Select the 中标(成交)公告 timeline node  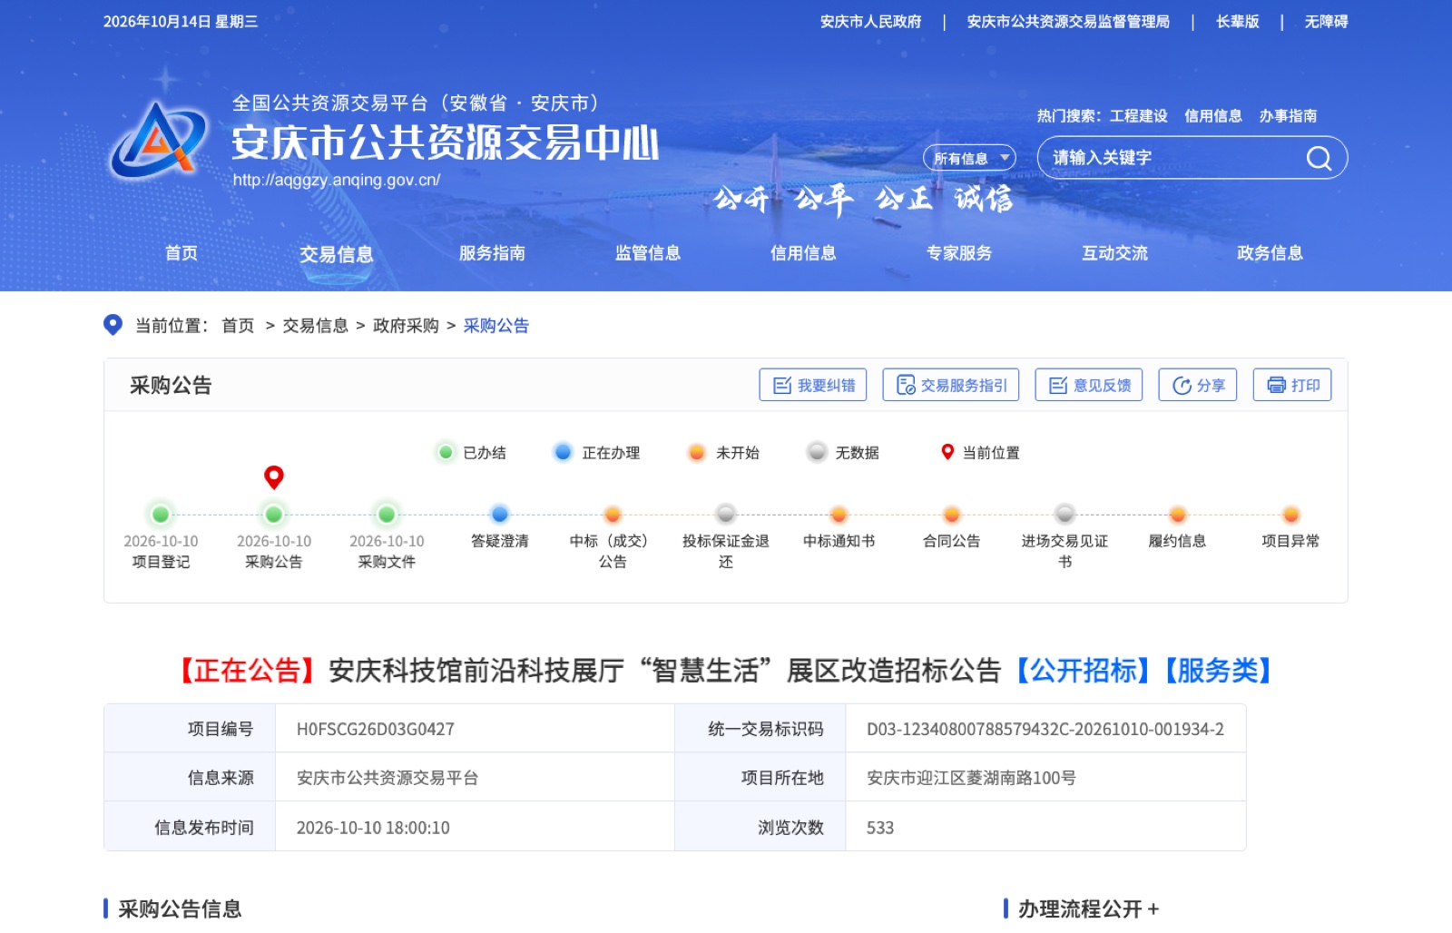coord(613,515)
